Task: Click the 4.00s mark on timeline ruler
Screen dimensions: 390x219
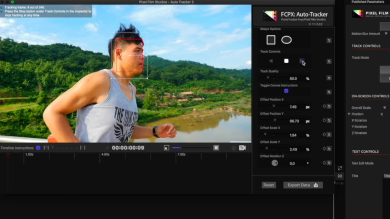Action: [x=105, y=154]
